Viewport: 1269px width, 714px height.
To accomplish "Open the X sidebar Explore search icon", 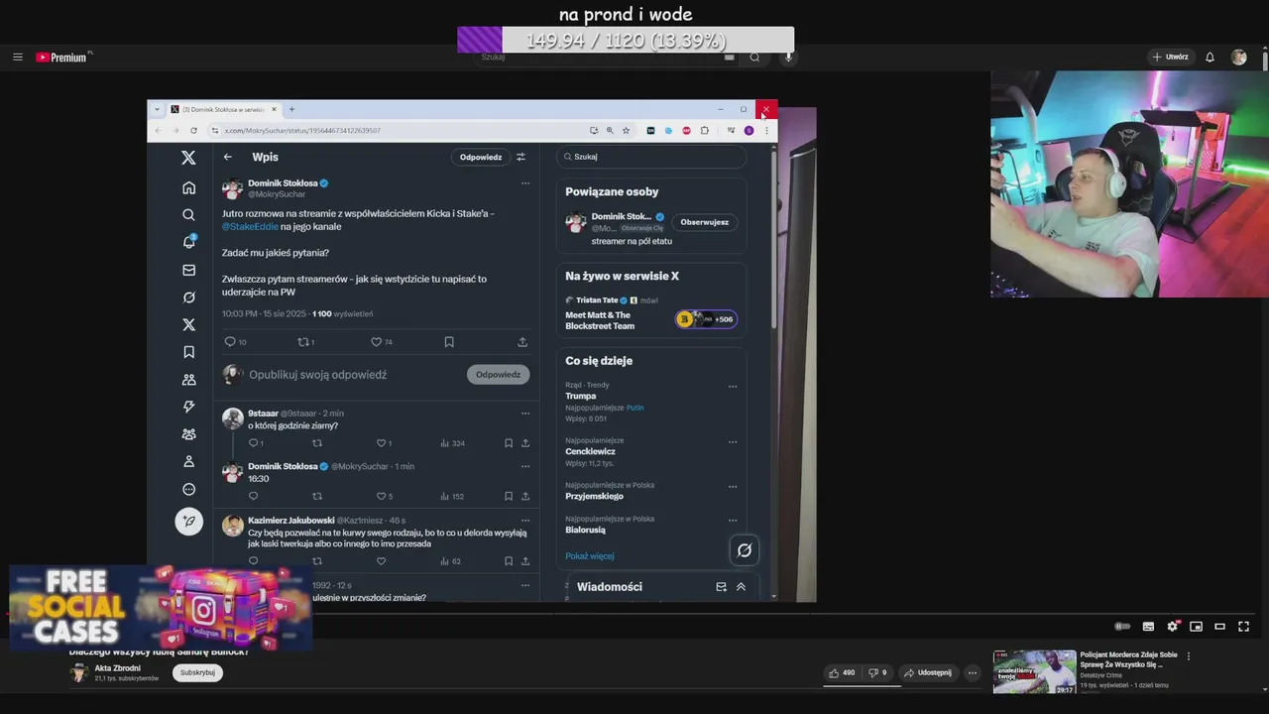I will [188, 214].
